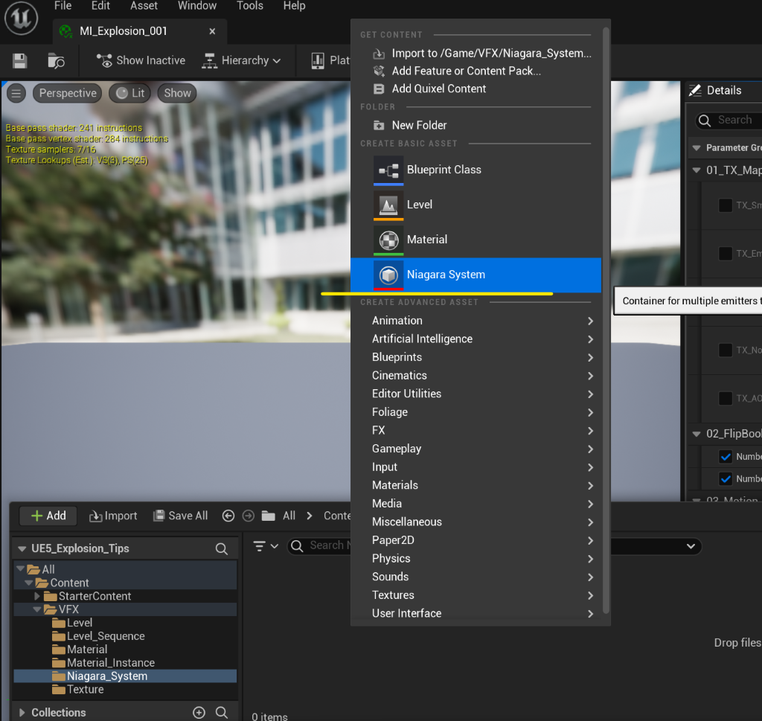Open the viewport options hamburger menu
This screenshot has height=721, width=762.
tap(16, 93)
